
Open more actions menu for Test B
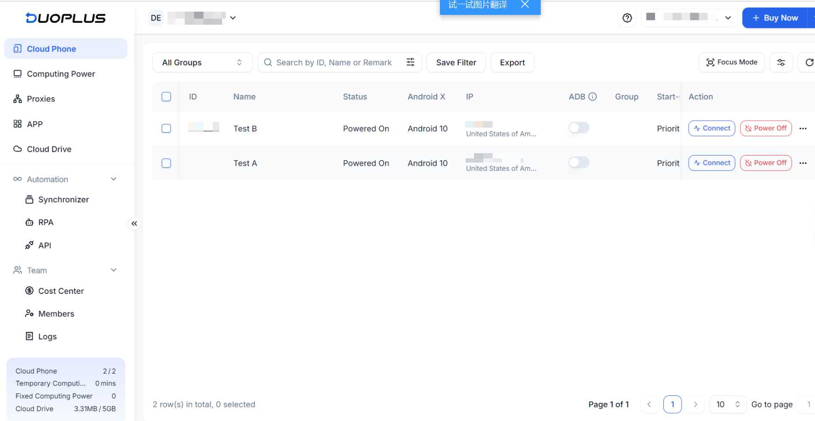tap(803, 129)
